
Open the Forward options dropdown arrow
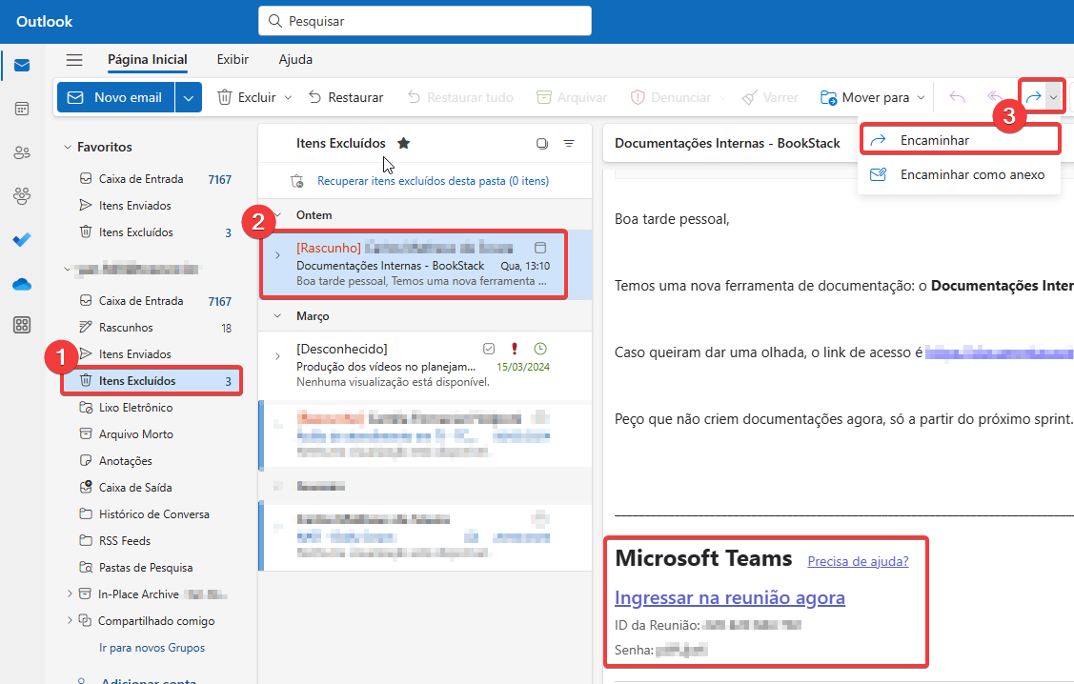click(x=1053, y=97)
